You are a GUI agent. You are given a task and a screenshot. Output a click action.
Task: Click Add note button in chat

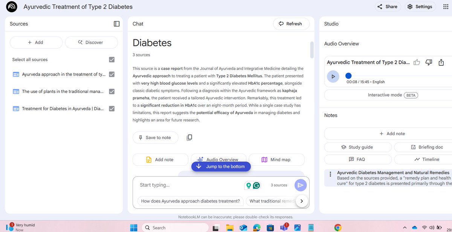pos(160,159)
